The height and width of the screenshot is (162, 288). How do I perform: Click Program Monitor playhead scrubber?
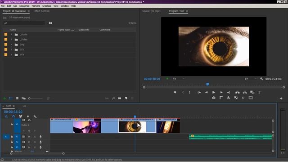point(207,84)
